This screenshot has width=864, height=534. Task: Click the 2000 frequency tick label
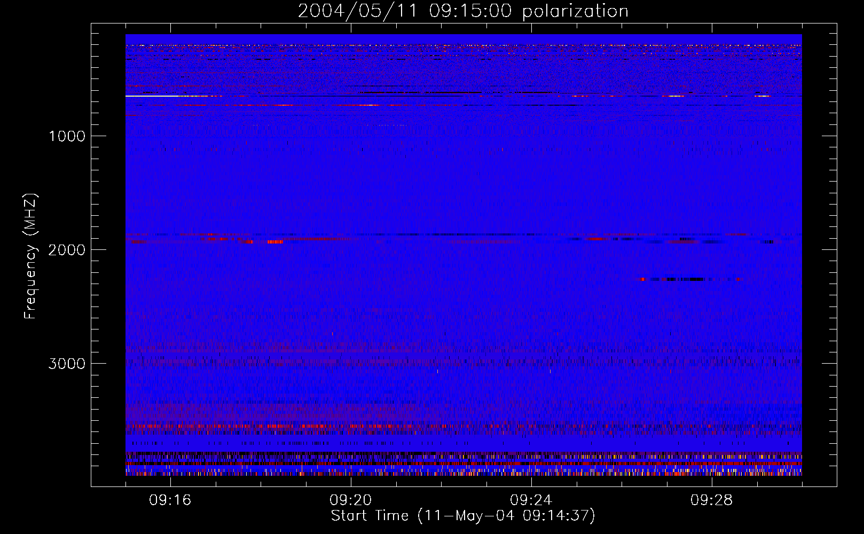click(x=67, y=250)
